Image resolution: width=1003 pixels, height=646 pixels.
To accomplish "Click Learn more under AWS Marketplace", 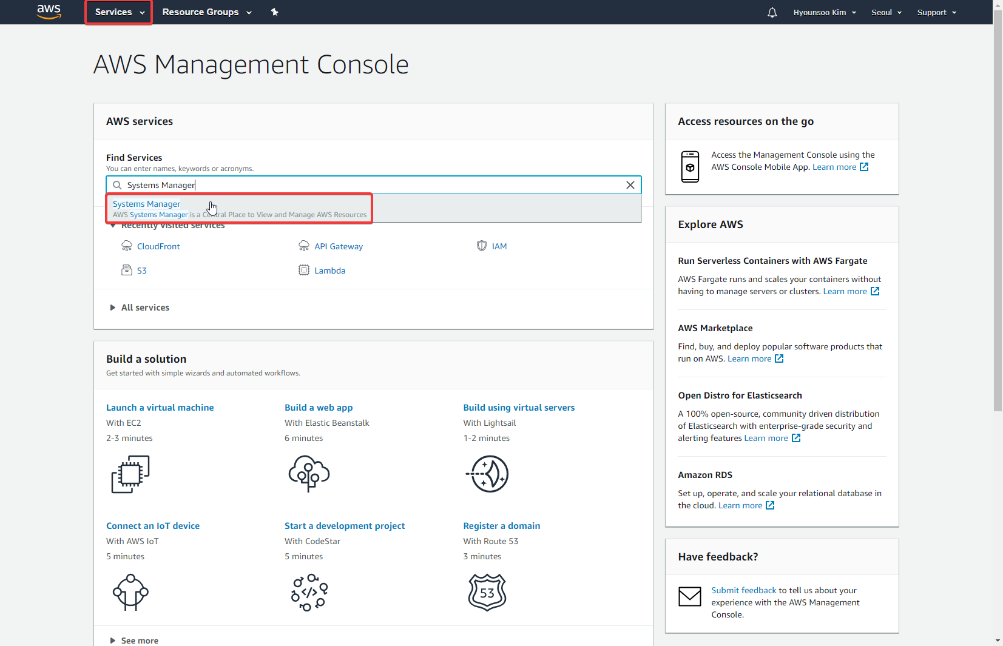I will click(749, 358).
